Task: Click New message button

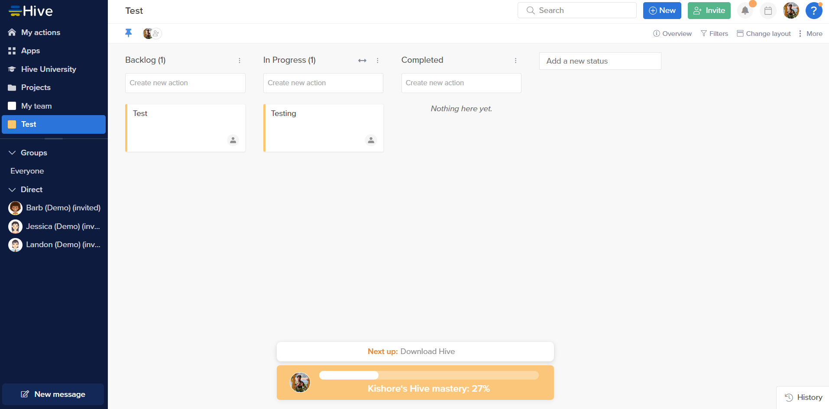Action: tap(53, 394)
